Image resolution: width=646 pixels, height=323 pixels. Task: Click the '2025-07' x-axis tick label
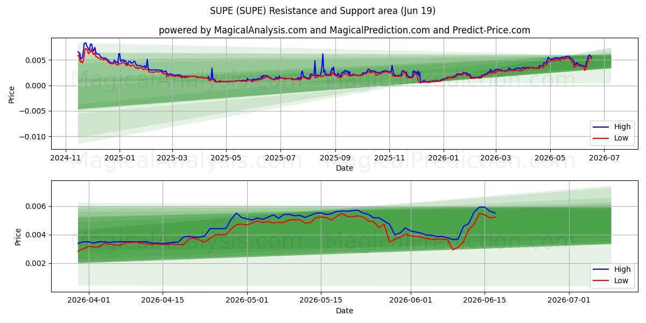(x=280, y=158)
